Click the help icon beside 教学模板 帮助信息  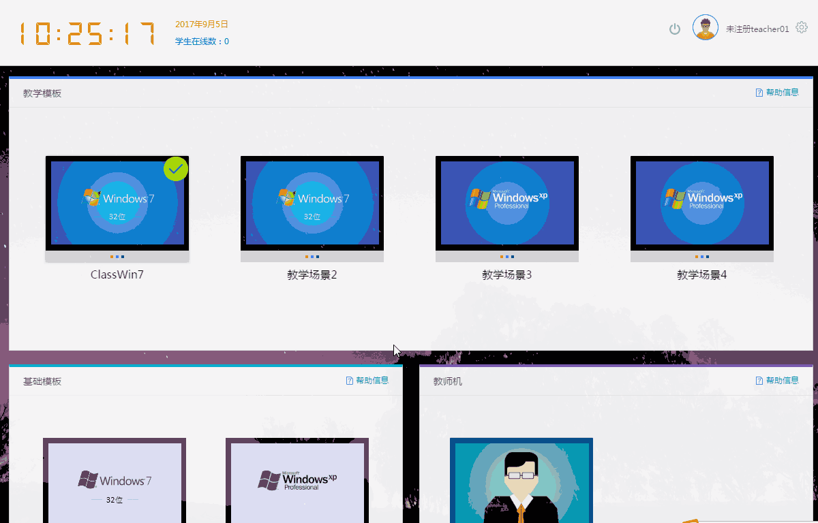759,93
